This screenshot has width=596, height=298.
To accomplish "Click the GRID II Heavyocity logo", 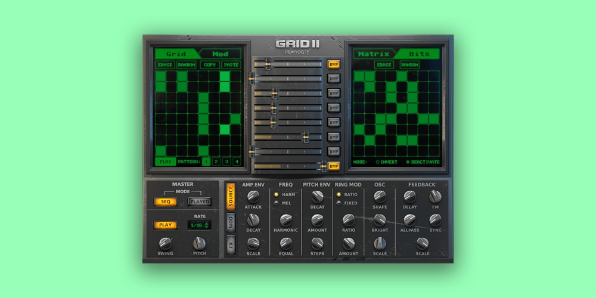I will pos(297,47).
